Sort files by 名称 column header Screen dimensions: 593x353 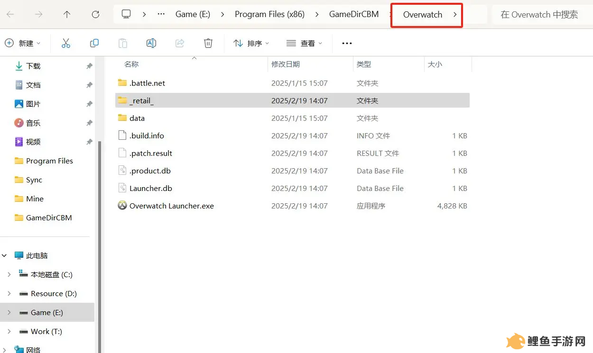tap(131, 64)
